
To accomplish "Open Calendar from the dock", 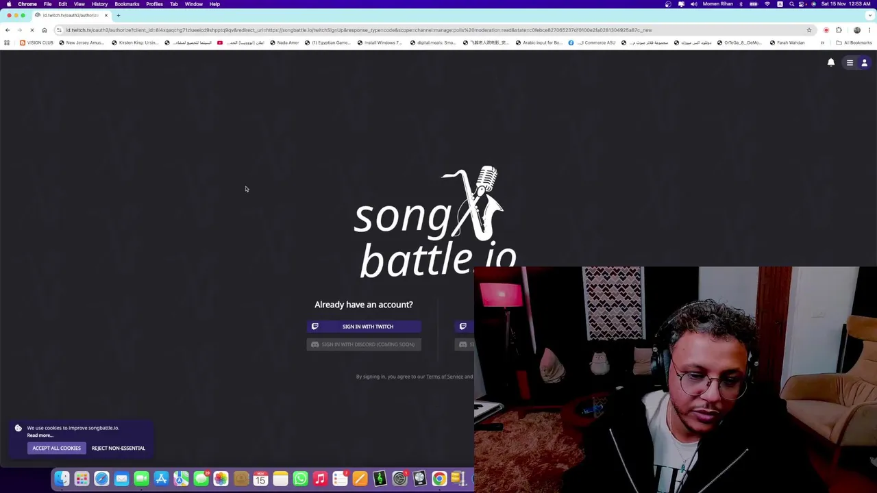I will click(x=260, y=479).
